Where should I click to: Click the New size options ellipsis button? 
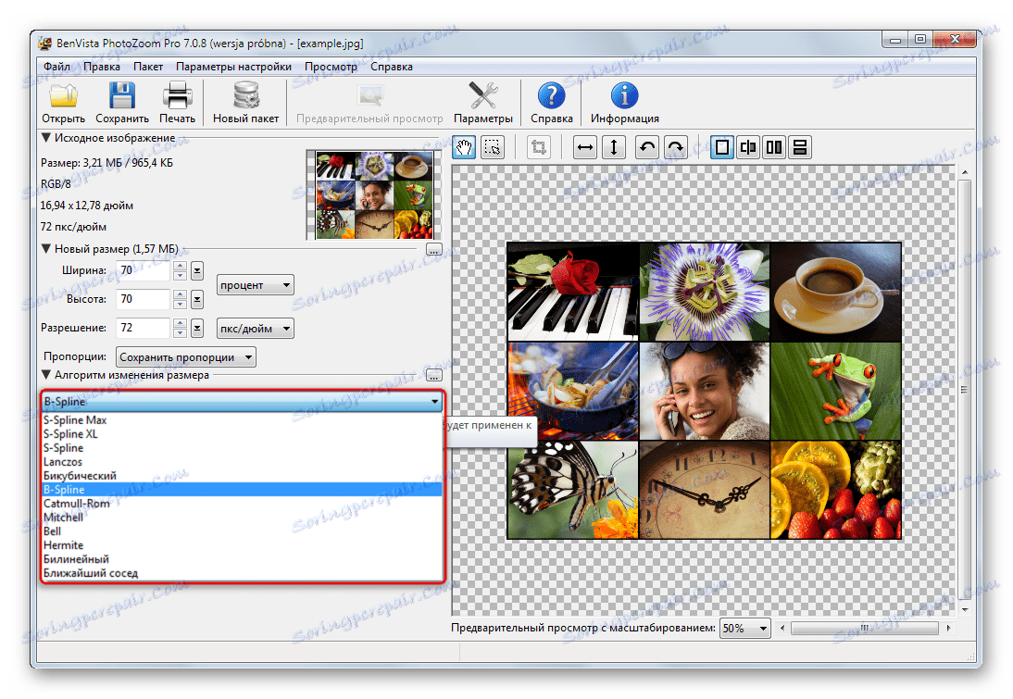[x=434, y=249]
